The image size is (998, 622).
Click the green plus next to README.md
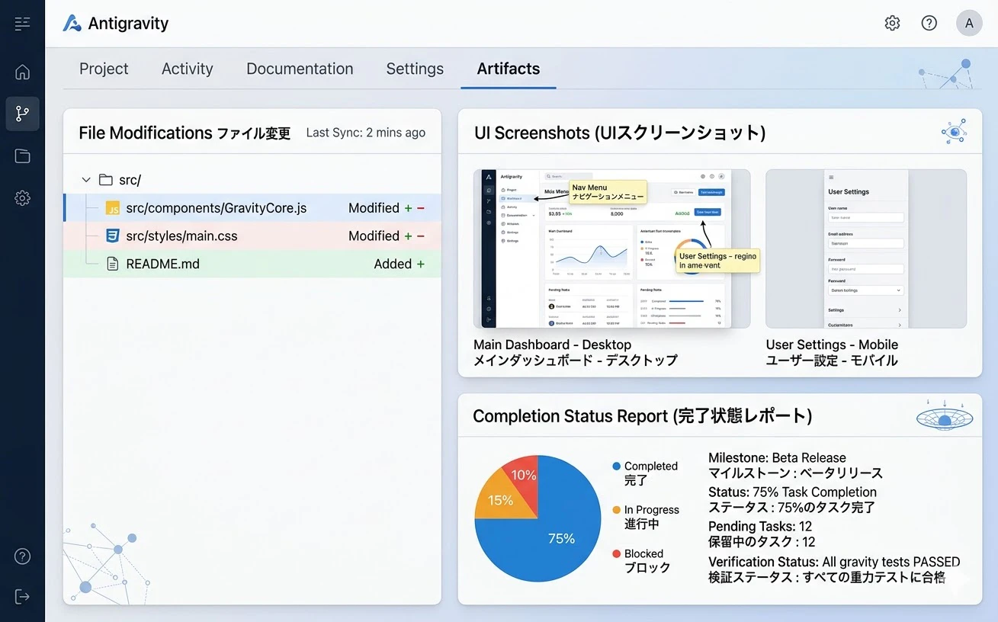420,265
